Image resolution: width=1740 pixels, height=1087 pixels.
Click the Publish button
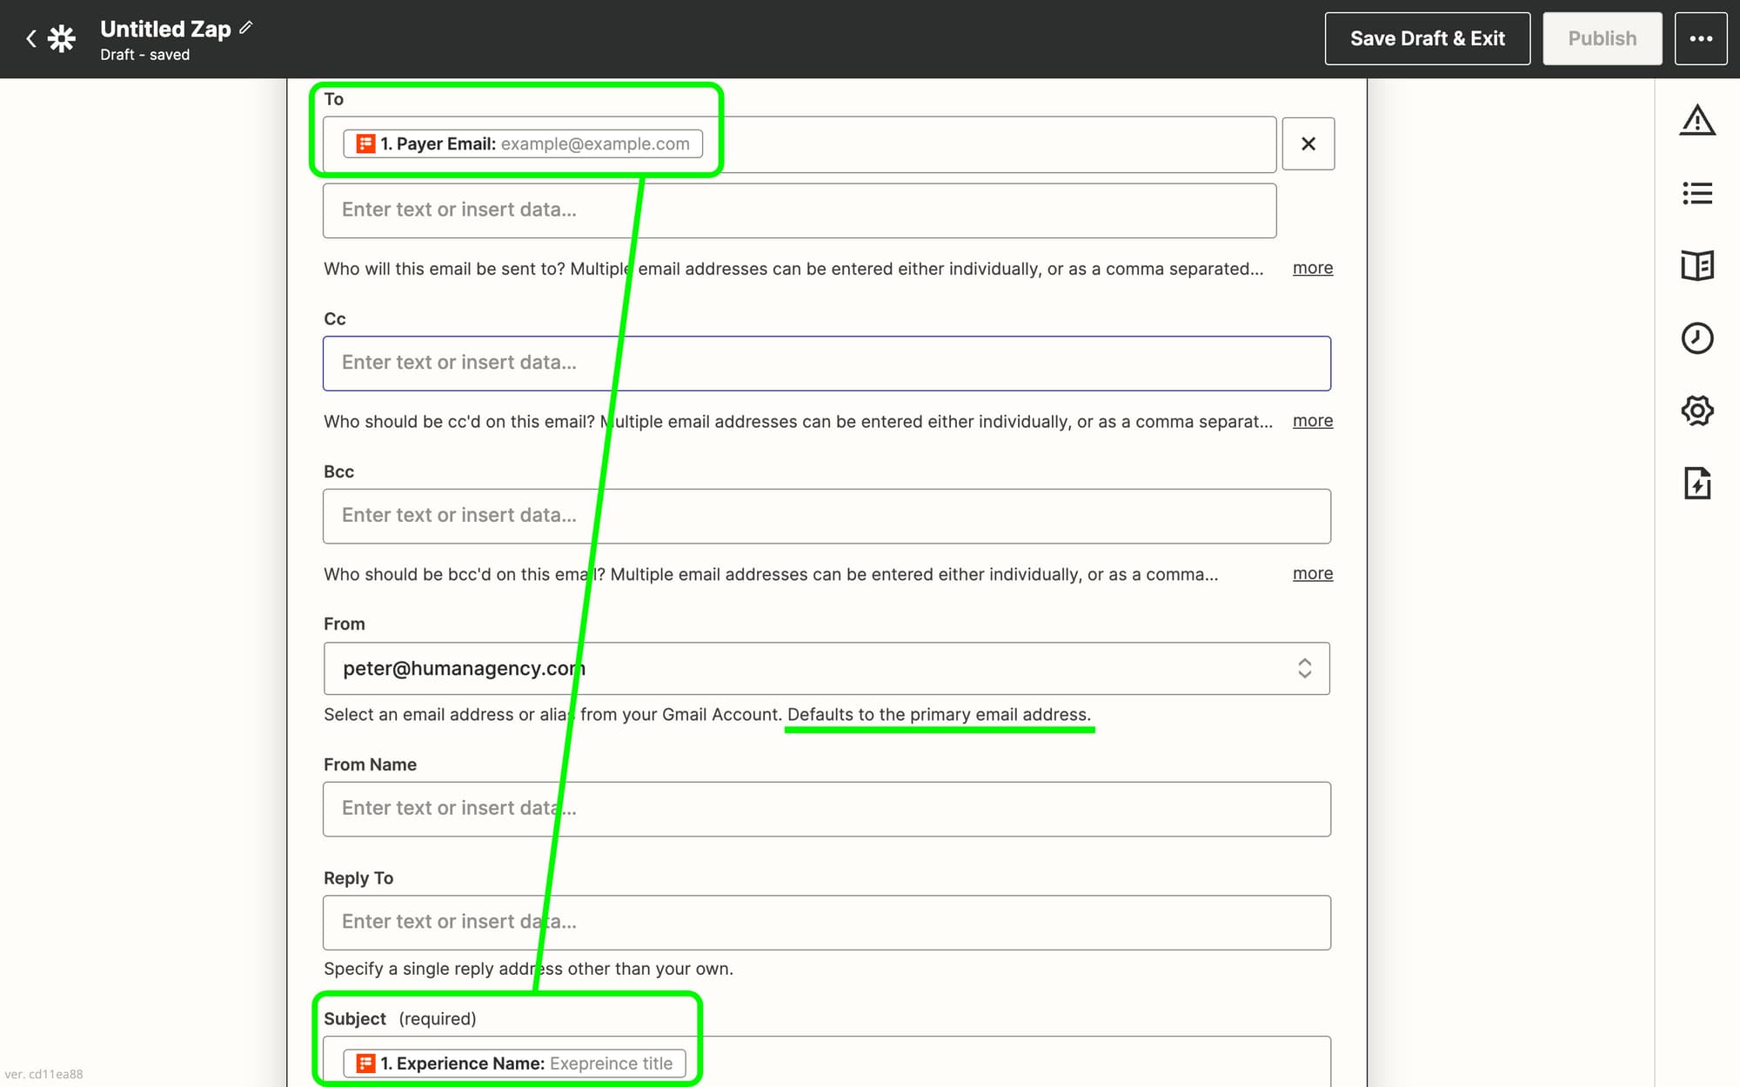1602,38
